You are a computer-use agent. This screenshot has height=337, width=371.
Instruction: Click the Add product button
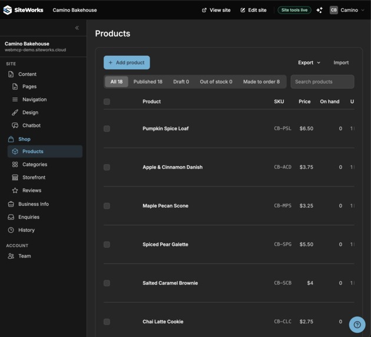[127, 62]
